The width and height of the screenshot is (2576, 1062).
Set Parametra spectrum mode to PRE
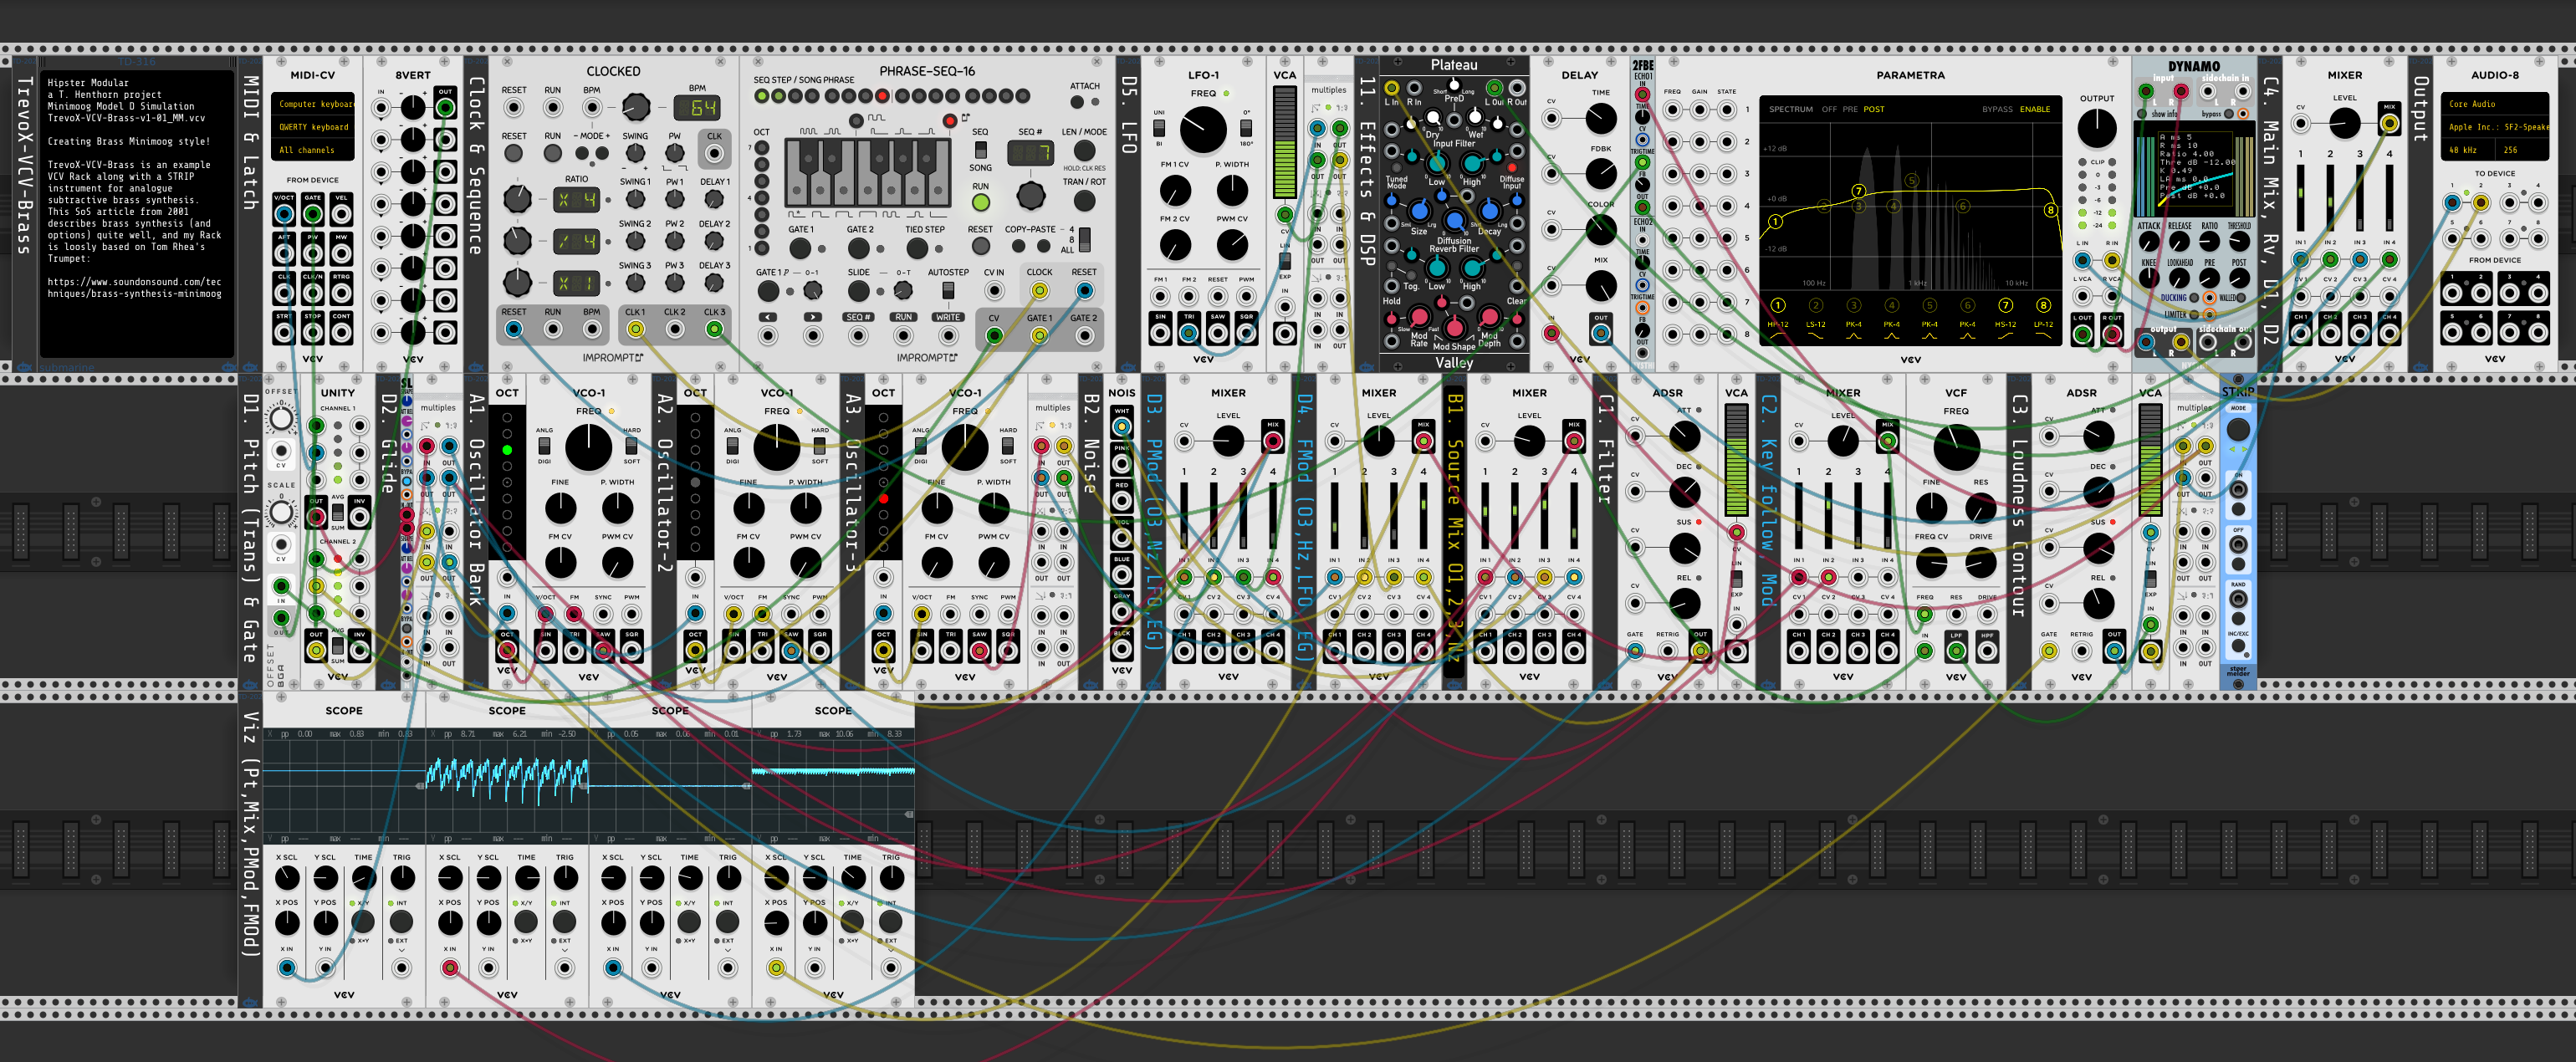[1850, 109]
